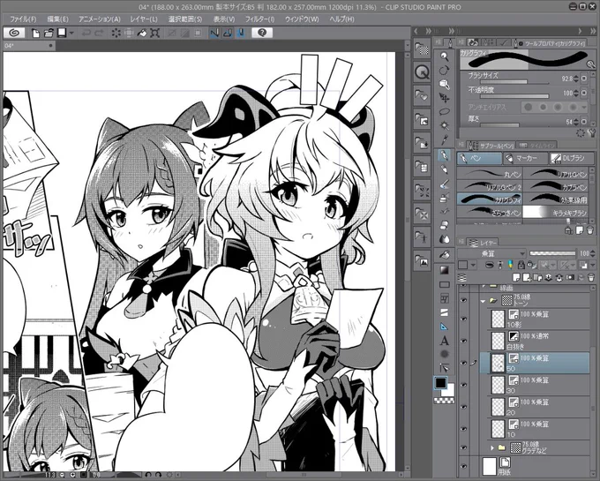
Task: Open the 編集(E) menu
Action: click(57, 19)
